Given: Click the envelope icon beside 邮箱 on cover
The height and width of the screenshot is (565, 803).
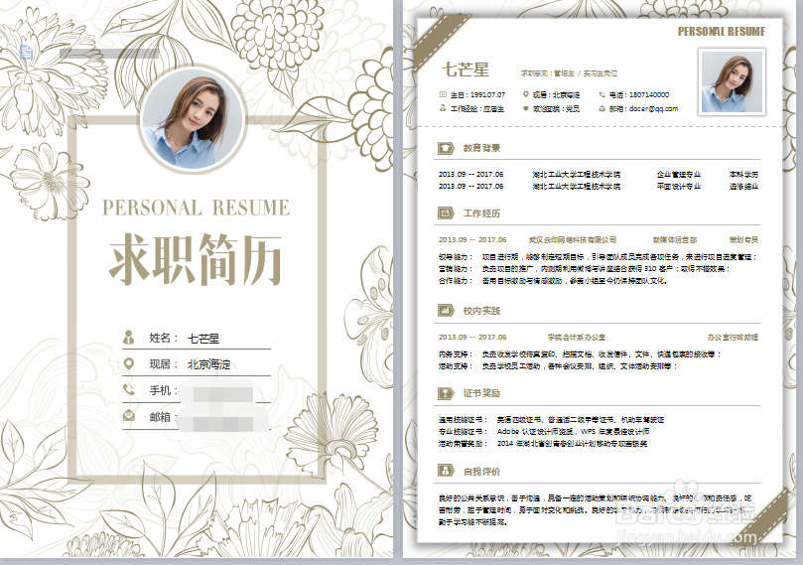Looking at the screenshot, I should point(129,415).
